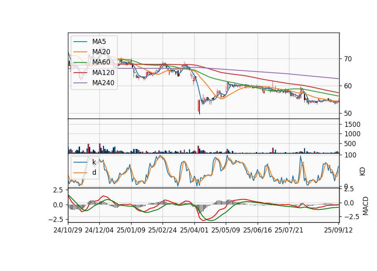377x271 pixels.
Task: Click the 50 price axis tick label
Action: pyautogui.click(x=348, y=114)
